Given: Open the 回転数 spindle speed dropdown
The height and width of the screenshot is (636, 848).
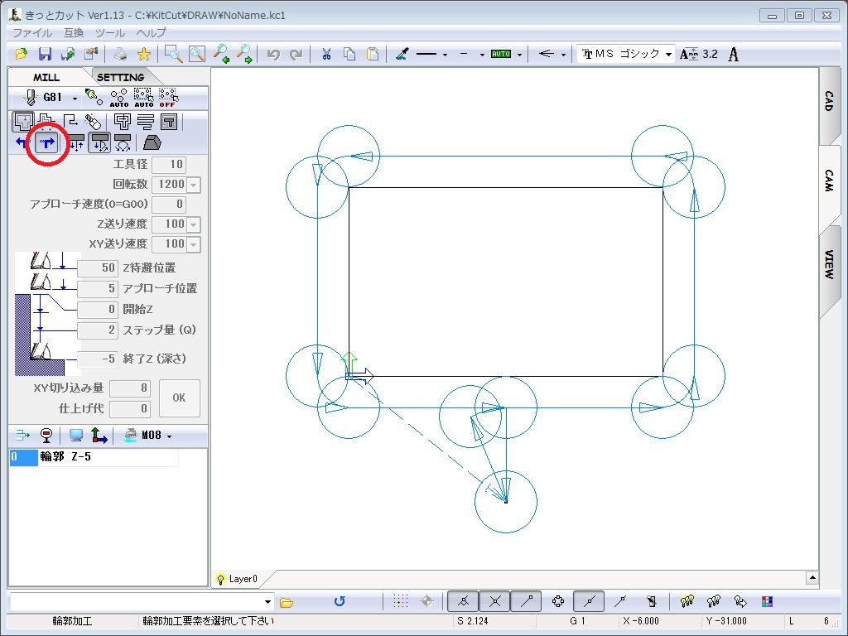Looking at the screenshot, I should pyautogui.click(x=194, y=185).
